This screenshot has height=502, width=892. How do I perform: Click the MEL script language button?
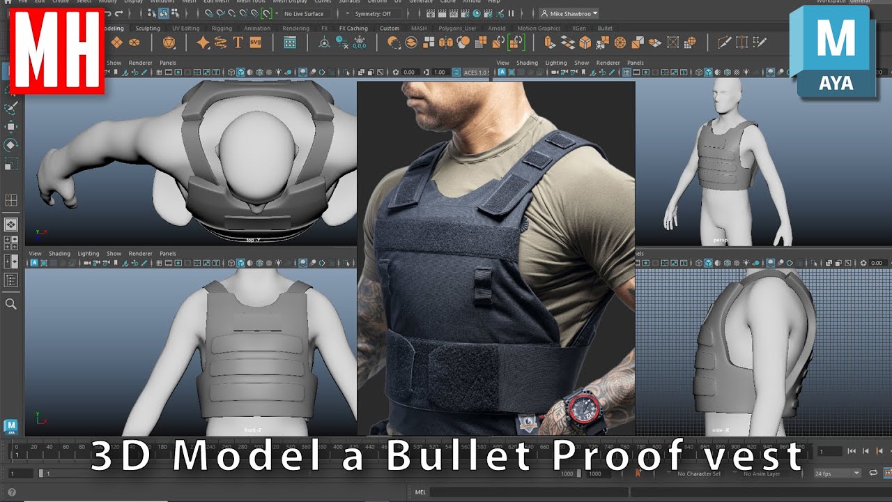420,492
